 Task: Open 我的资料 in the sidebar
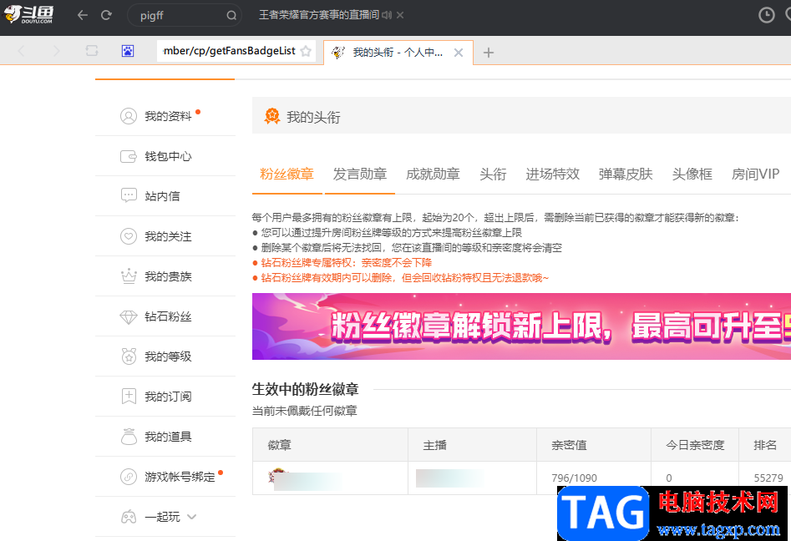(168, 117)
